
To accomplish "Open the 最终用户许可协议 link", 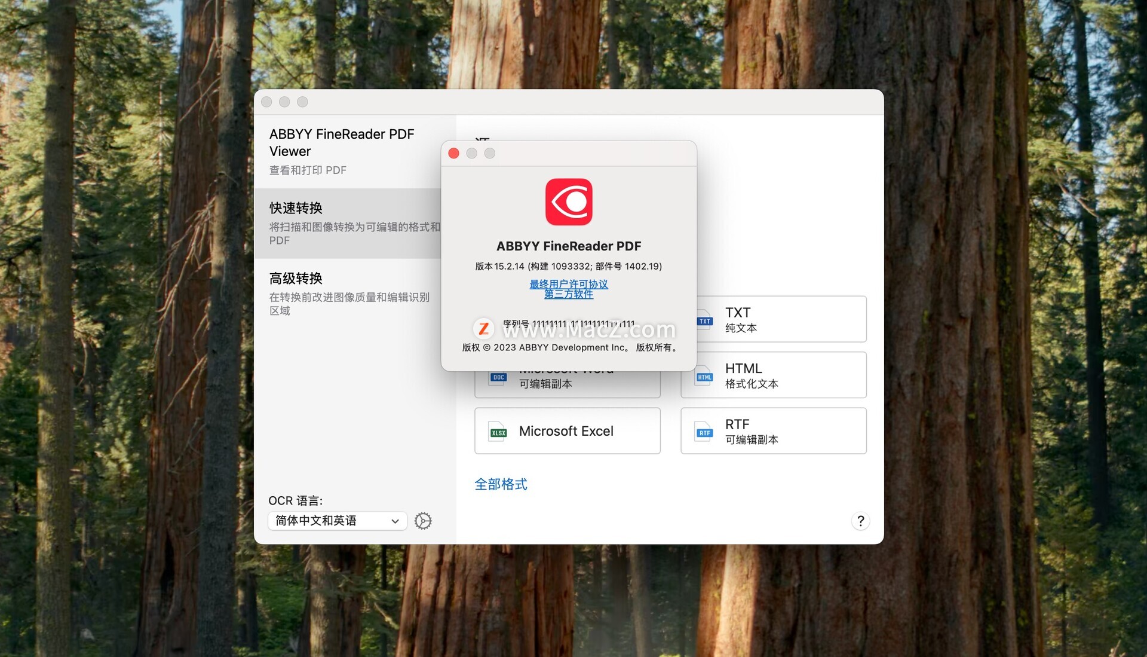I will click(569, 284).
